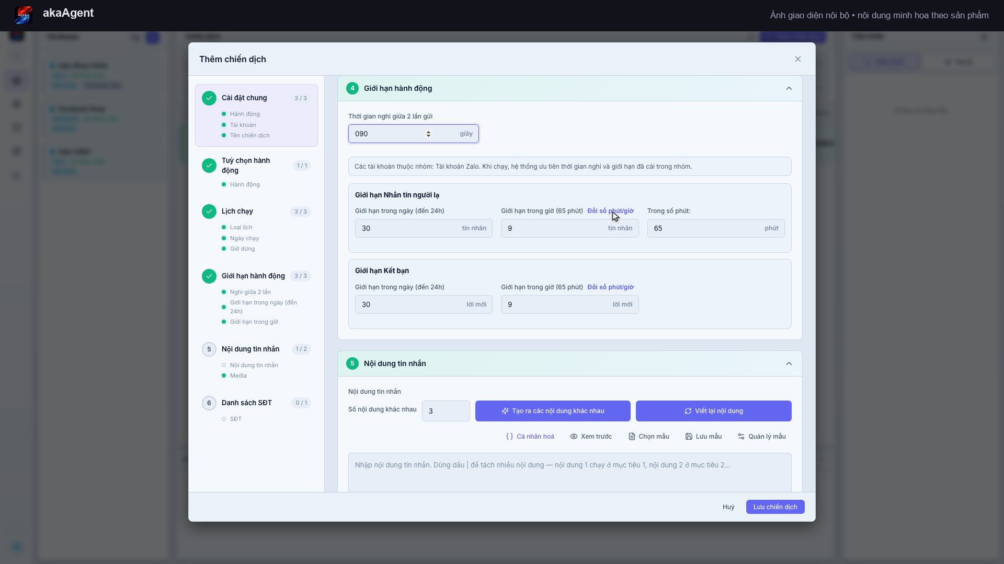Click the Zalo account group info notice
Screen dimensions: 1004x564
click(x=570, y=167)
